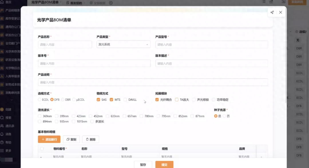Uncheck the MTS 稳频方式 checkbox
This screenshot has height=168, width=309.
pyautogui.click(x=111, y=100)
